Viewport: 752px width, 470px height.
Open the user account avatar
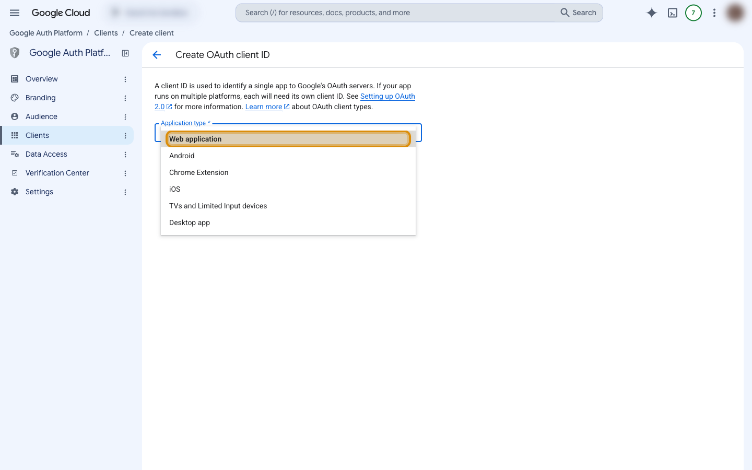coord(735,13)
